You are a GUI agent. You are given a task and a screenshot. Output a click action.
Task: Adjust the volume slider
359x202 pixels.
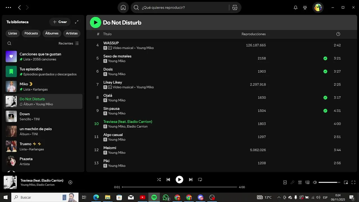[x=329, y=182]
